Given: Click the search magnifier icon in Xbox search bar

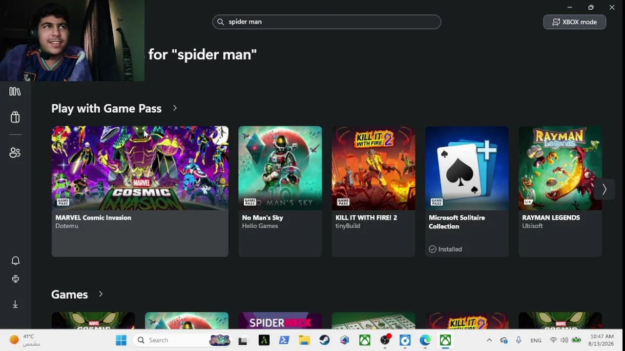Looking at the screenshot, I should (x=221, y=22).
